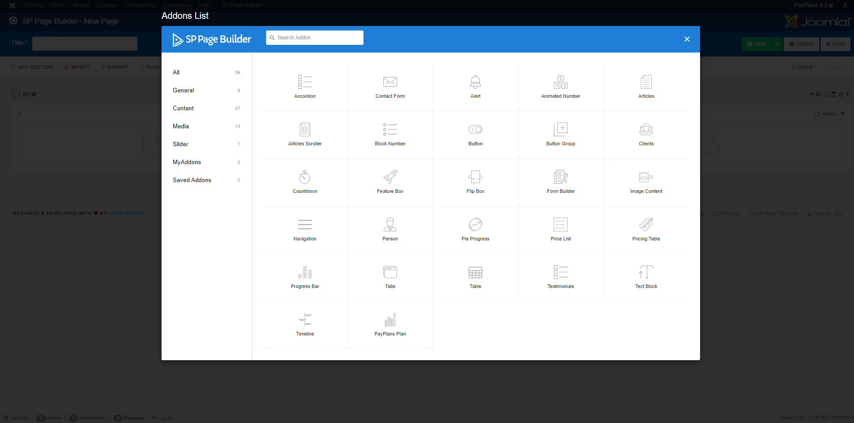Open the Content menu in top bar
This screenshot has height=423, width=854.
[x=107, y=5]
